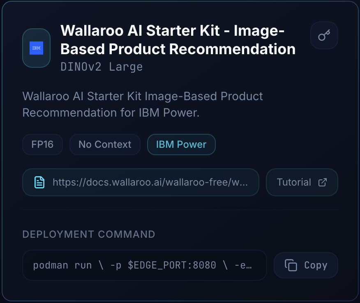
Task: Click the copy icon for the deployment command
Action: (x=291, y=265)
